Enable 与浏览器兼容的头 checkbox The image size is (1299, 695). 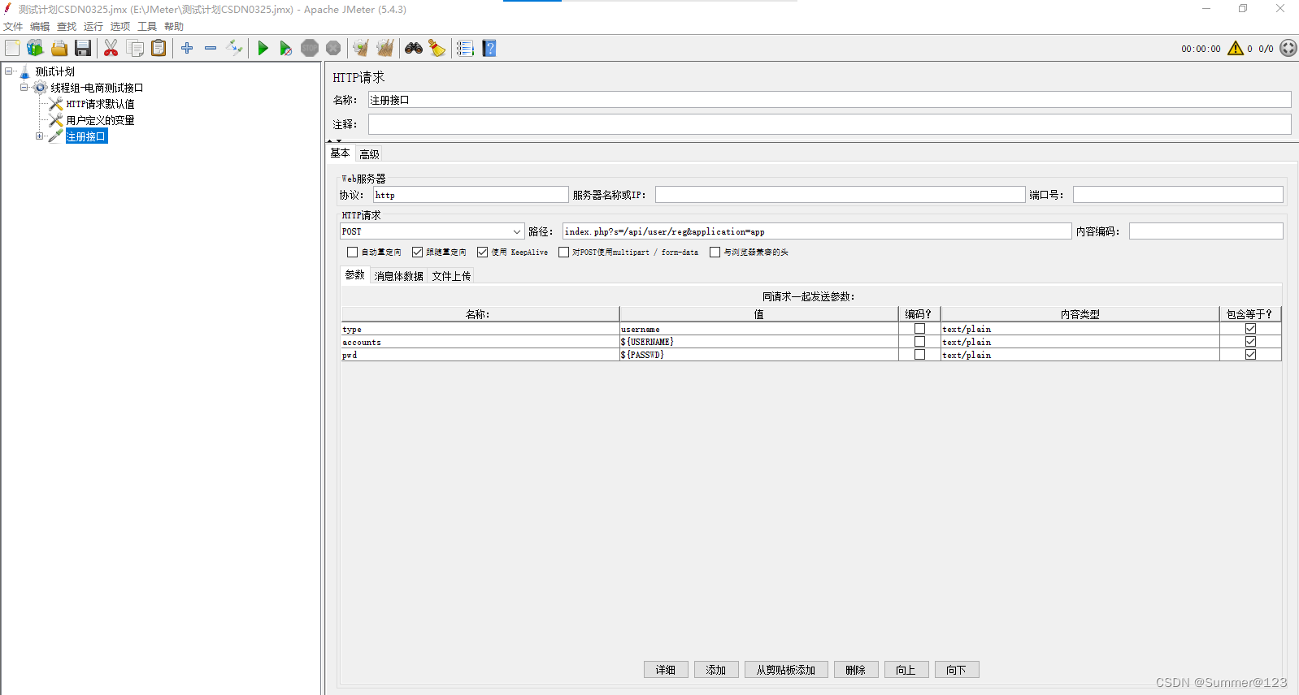click(715, 253)
